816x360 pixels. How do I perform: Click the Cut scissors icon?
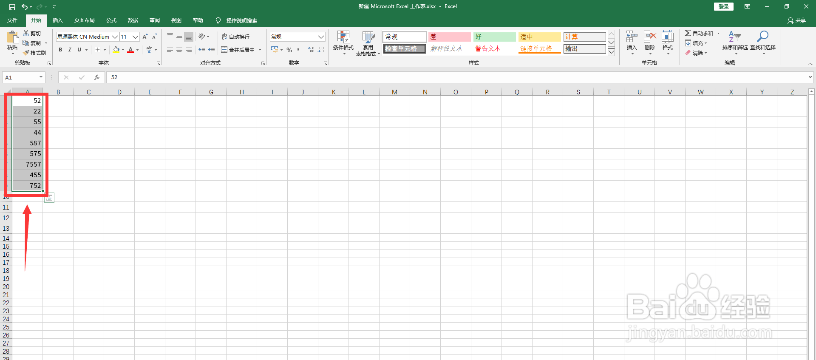26,33
